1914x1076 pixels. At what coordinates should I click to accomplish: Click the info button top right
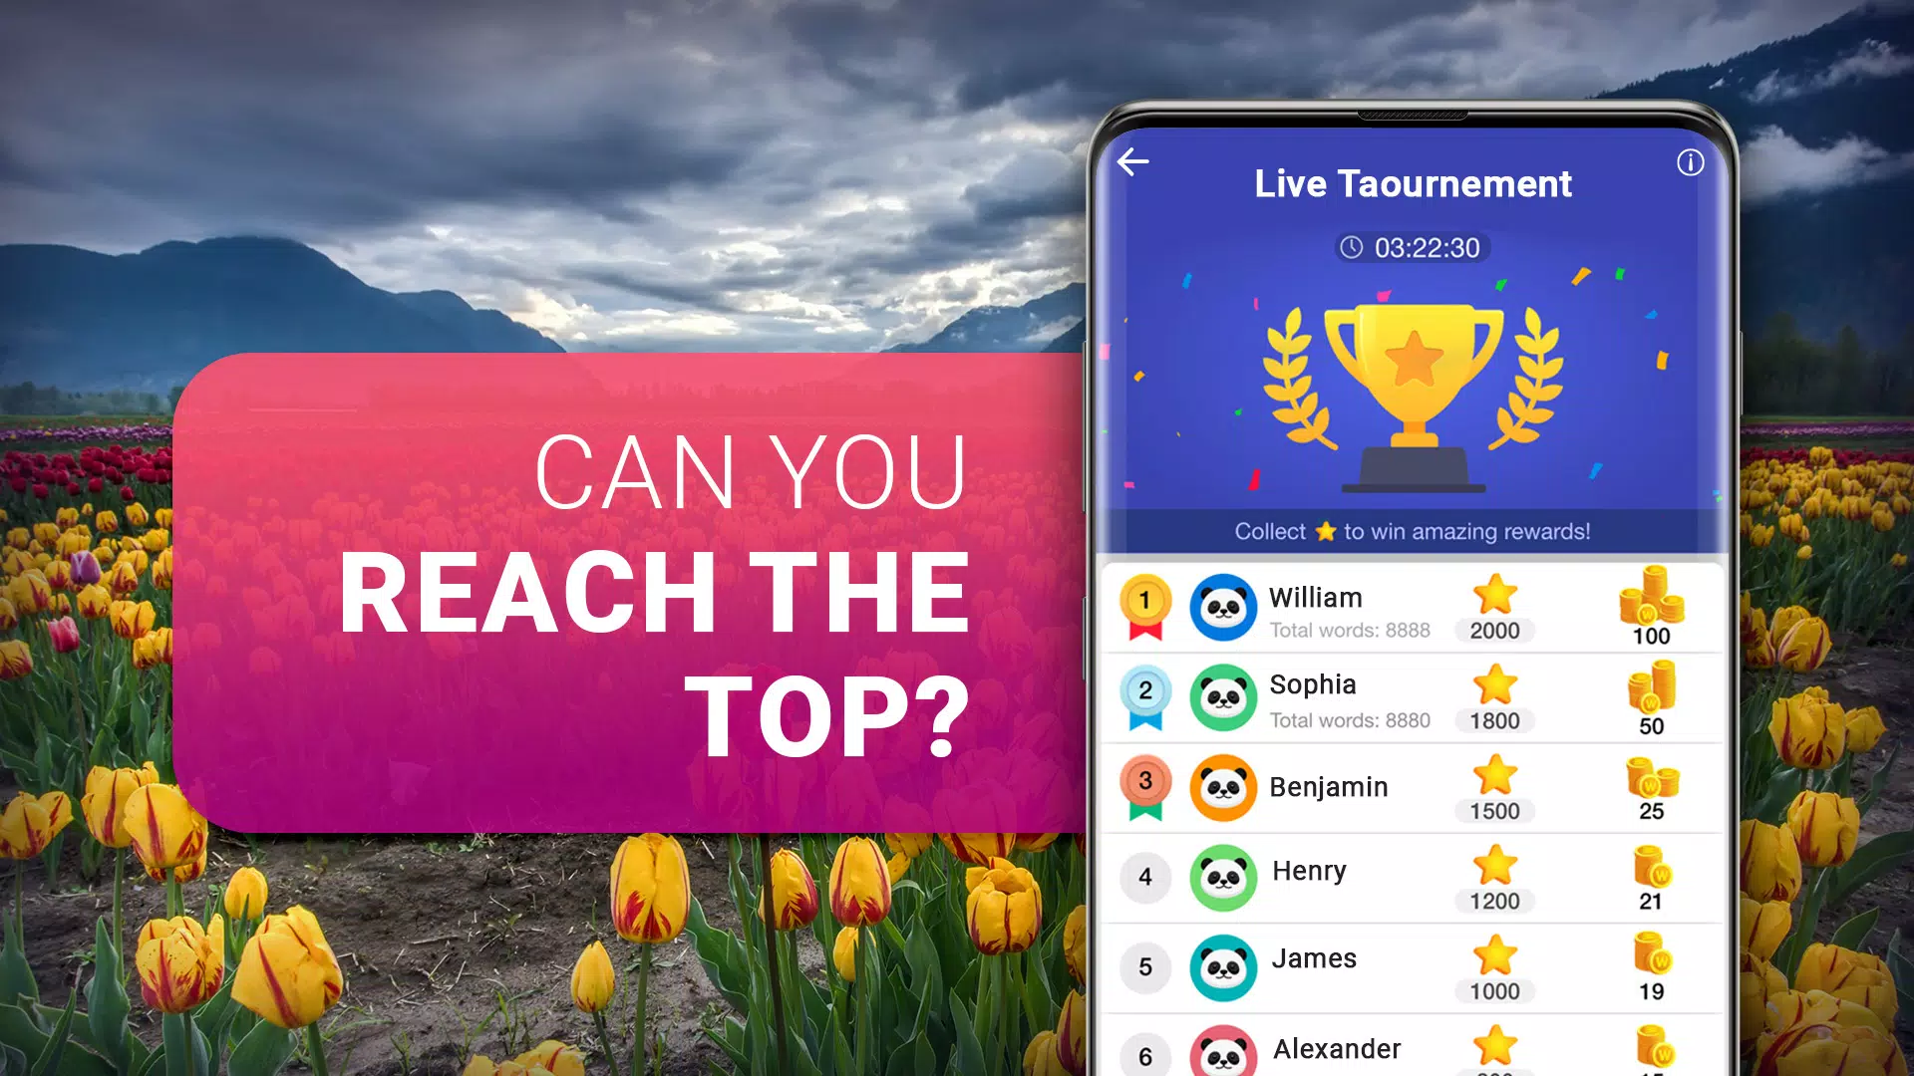tap(1690, 161)
